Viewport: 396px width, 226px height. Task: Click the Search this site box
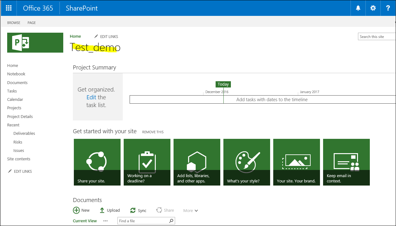click(x=377, y=36)
